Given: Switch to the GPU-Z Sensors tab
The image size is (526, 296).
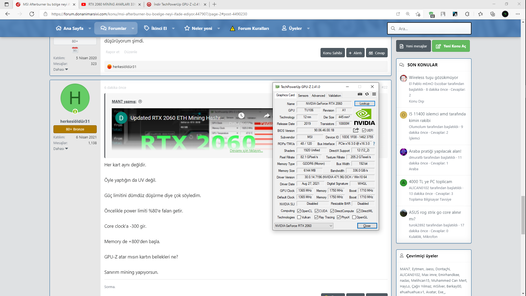Looking at the screenshot, I should (303, 96).
